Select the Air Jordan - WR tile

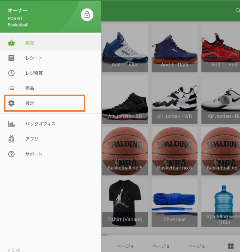point(174,100)
